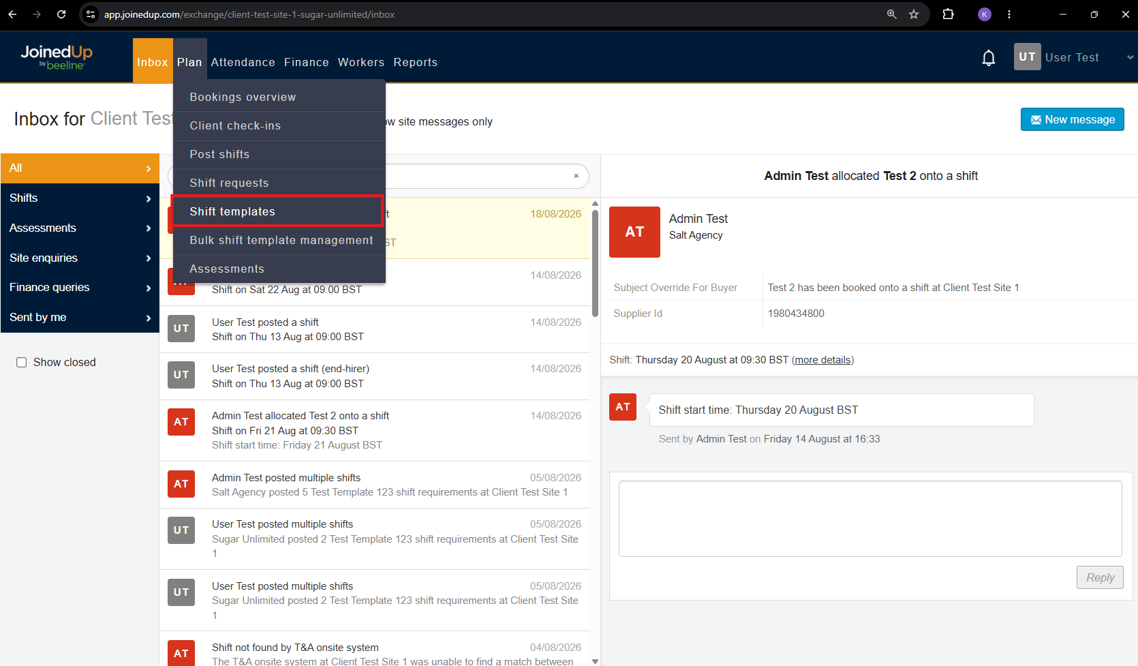1138x666 pixels.
Task: Click the Reply button
Action: (x=1100, y=577)
